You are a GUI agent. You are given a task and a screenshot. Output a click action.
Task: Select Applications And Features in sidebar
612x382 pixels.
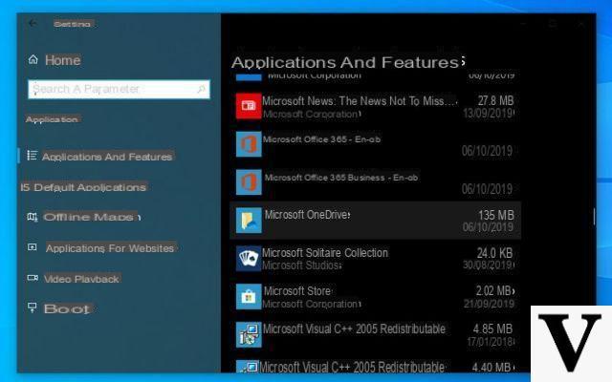pyautogui.click(x=107, y=157)
